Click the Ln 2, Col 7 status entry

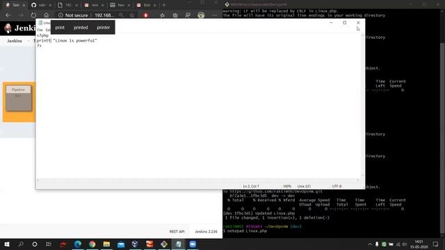click(x=251, y=186)
